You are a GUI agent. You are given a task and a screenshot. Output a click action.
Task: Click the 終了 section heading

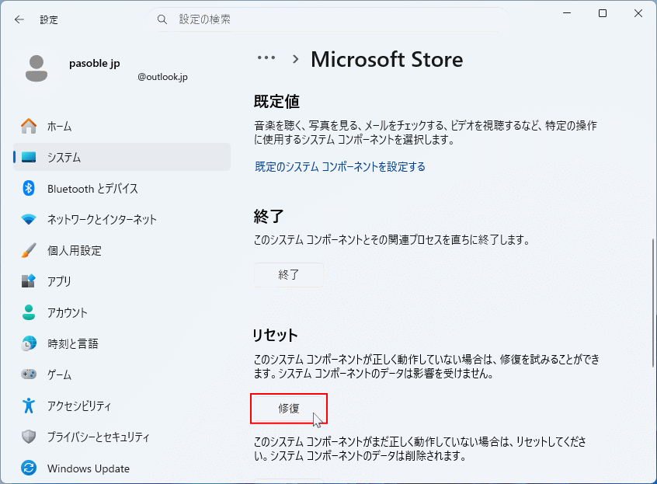[269, 217]
